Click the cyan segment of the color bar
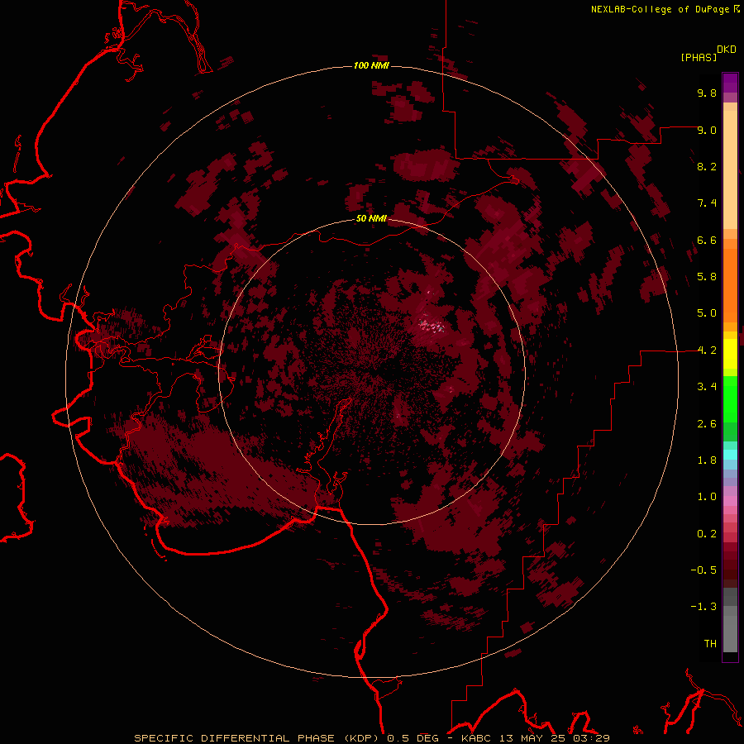 [x=730, y=455]
